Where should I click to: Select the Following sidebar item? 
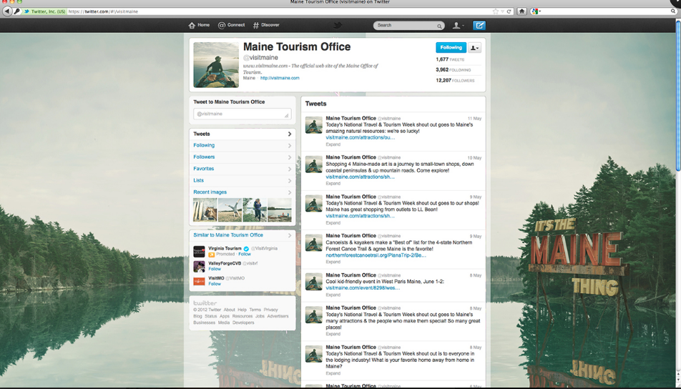pyautogui.click(x=242, y=145)
